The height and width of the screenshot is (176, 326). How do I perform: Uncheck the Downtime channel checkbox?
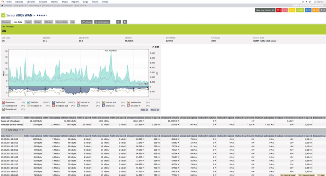(3, 102)
